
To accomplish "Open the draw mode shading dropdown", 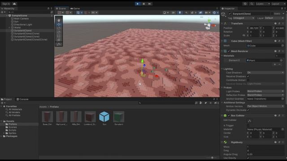I will coord(165,13).
